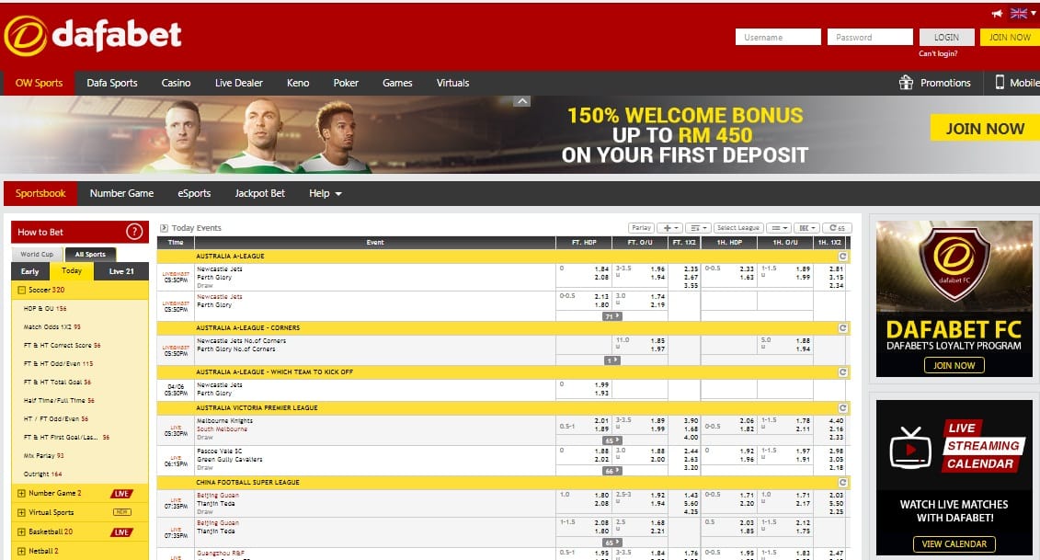Screen dimensions: 1040x560
Task: Expand 71 more Newcastle Jets markets
Action: (611, 316)
